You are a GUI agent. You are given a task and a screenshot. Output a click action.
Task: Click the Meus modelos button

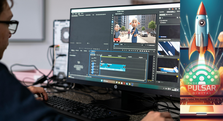(x=163, y=15)
